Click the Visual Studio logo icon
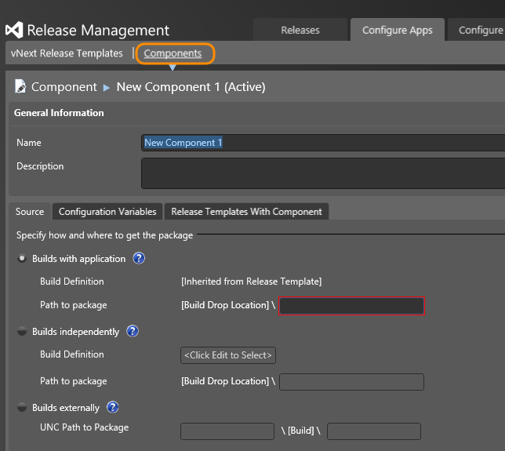This screenshot has height=451, width=505. [x=14, y=30]
